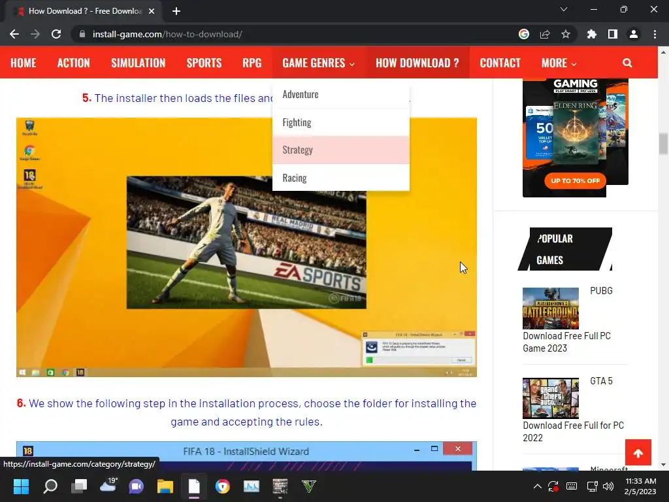This screenshot has height=502, width=669.
Task: Select Racing from the genres dropdown
Action: point(341,178)
